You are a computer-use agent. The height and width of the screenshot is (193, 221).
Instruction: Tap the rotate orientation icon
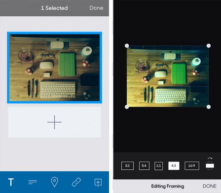click(210, 163)
